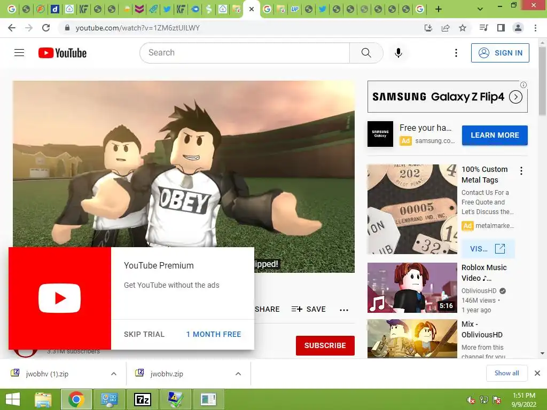Share this page from the address bar
547x410 pixels.
point(446,28)
